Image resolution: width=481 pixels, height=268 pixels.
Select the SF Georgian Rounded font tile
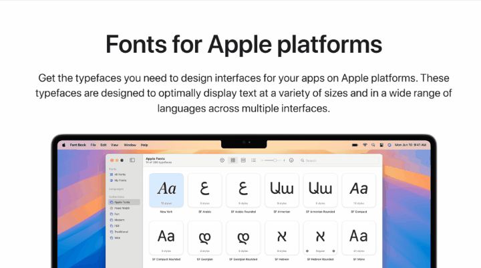click(x=243, y=238)
